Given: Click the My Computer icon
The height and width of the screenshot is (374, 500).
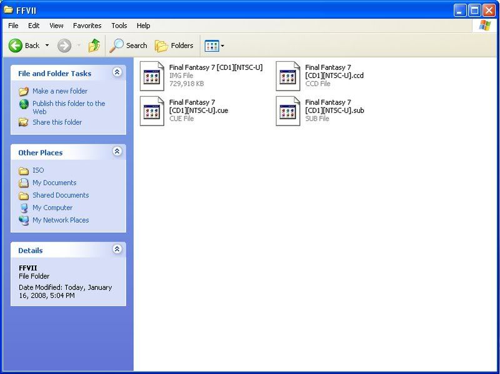Looking at the screenshot, I should (24, 208).
